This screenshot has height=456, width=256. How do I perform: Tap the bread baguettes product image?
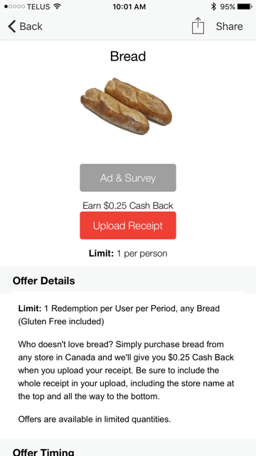point(127,106)
